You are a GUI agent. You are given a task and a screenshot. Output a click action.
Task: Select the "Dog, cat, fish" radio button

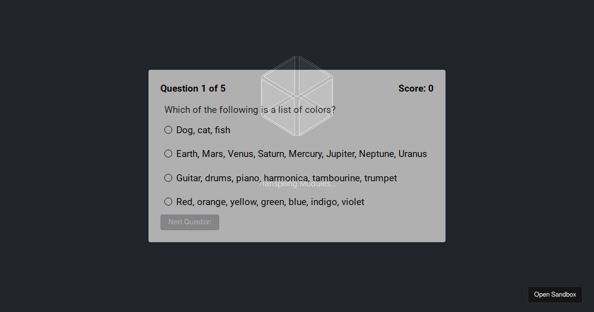(168, 130)
